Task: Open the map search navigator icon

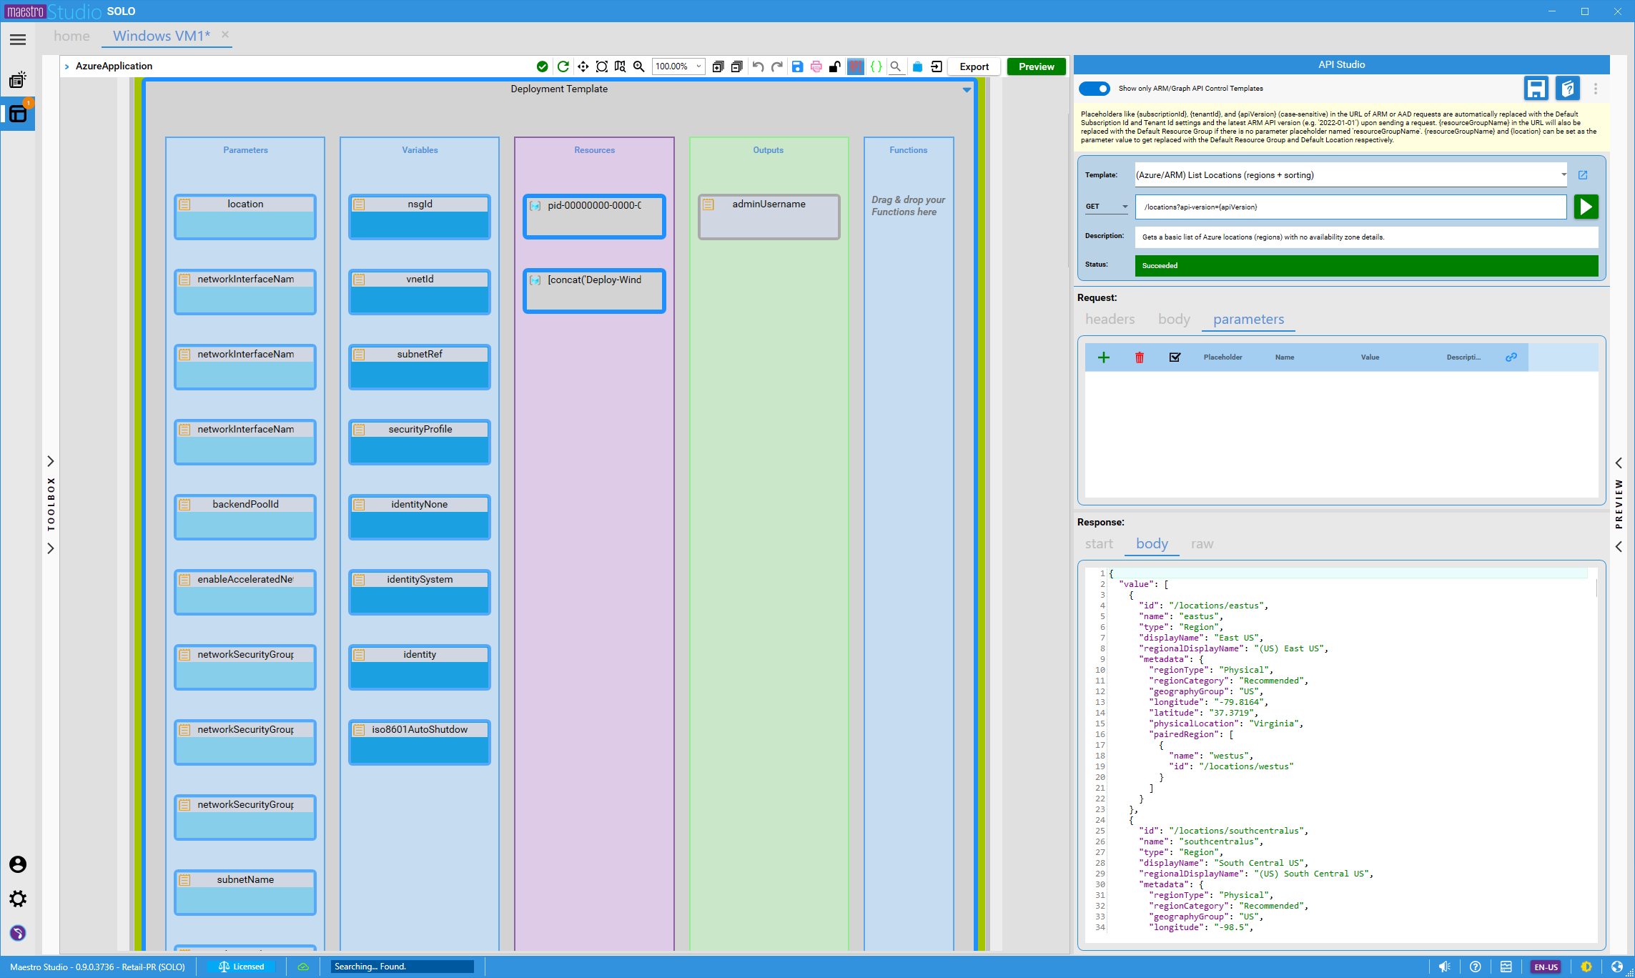Action: coord(620,66)
